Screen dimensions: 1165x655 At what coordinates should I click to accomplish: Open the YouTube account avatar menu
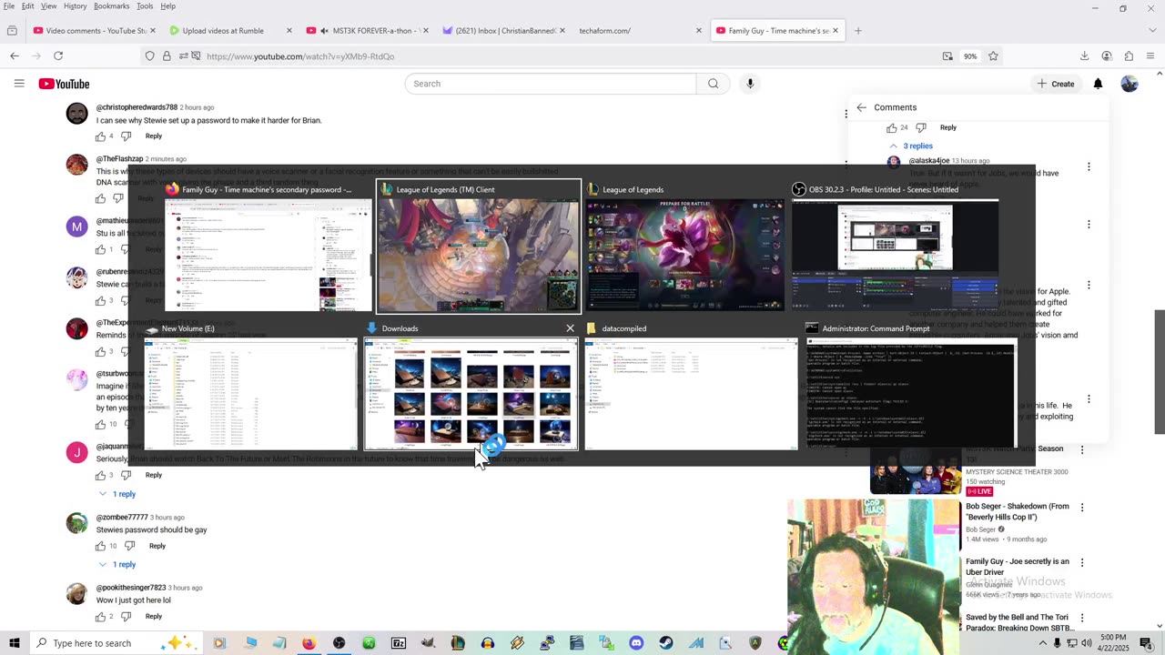pyautogui.click(x=1130, y=84)
